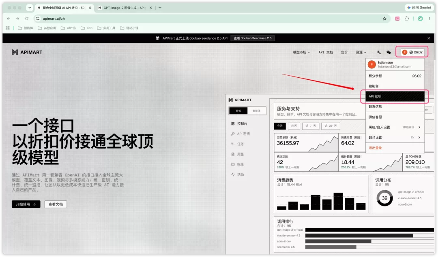Click the orange avatar beside 26.02

tap(405, 52)
